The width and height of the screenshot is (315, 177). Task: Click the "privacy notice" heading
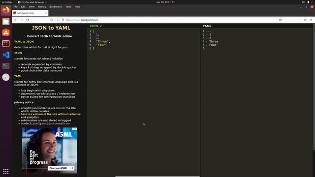(x=24, y=102)
